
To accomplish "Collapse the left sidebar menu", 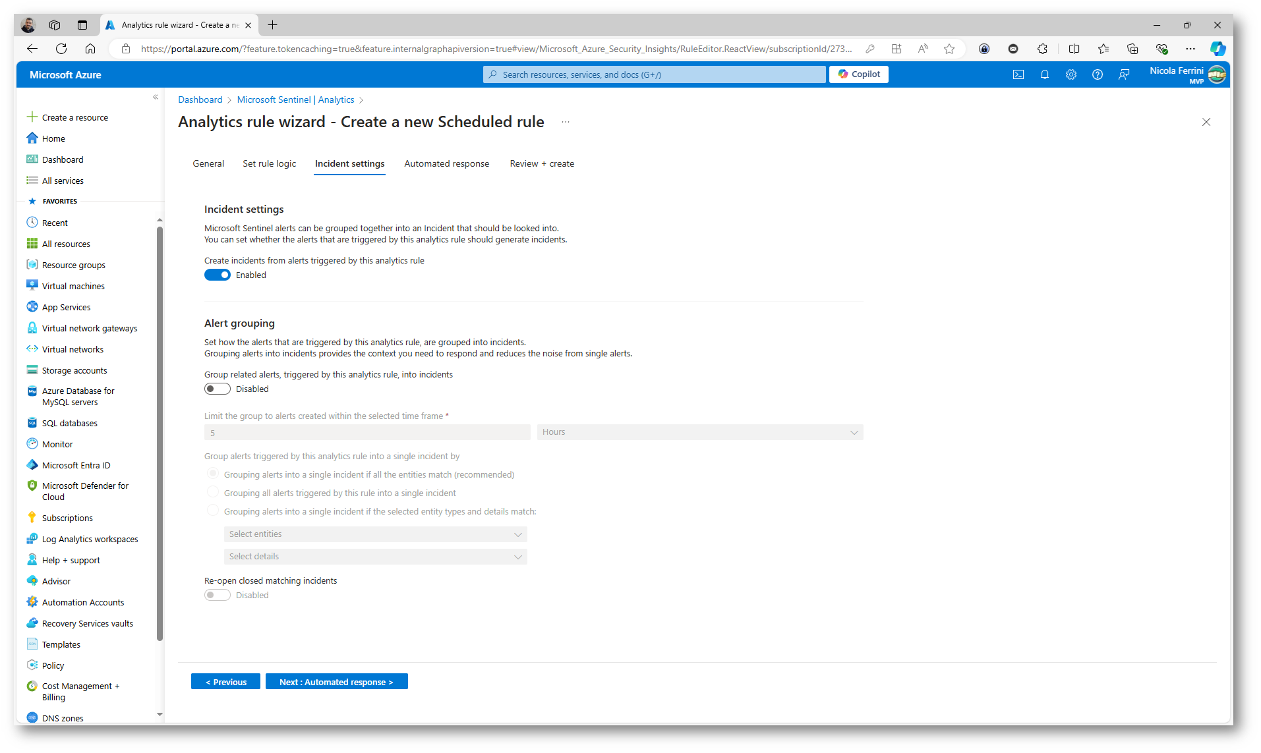I will tap(156, 98).
